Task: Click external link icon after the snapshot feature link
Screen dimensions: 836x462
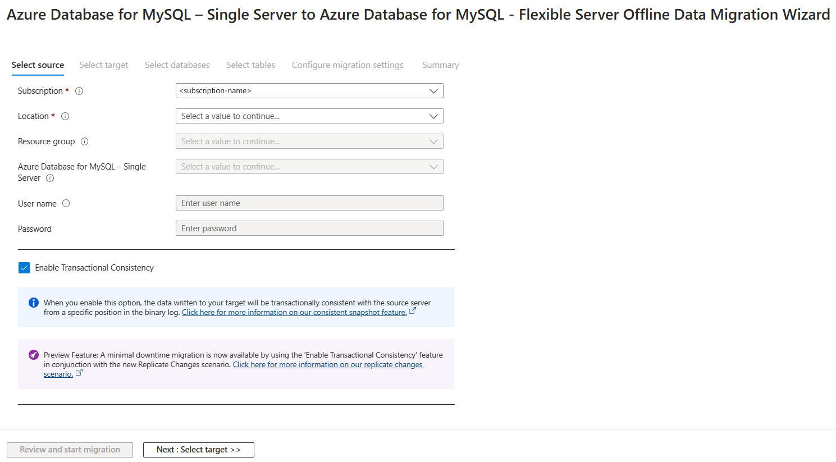Action: coord(413,311)
